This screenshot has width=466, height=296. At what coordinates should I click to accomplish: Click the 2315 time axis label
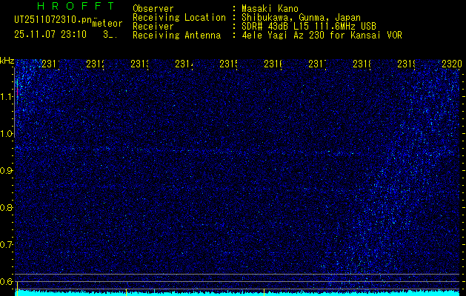[228, 64]
